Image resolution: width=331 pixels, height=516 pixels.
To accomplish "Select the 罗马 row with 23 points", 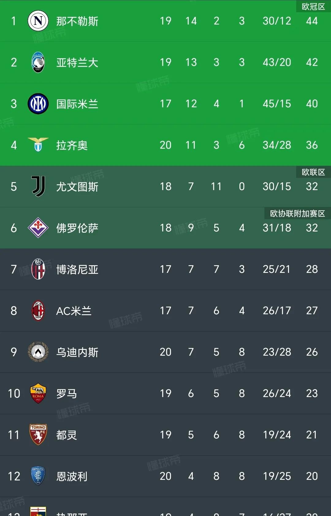I will (165, 393).
